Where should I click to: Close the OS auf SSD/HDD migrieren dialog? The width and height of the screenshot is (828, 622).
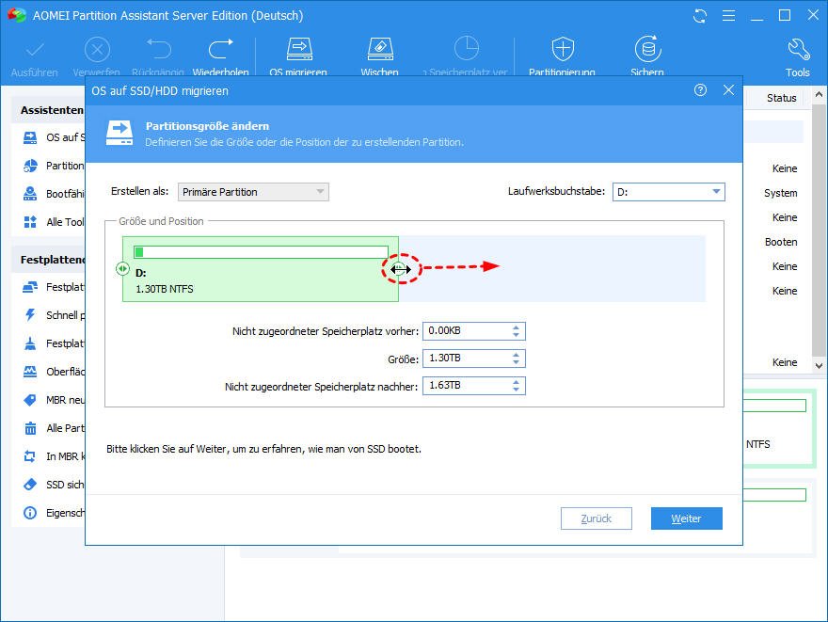[728, 90]
